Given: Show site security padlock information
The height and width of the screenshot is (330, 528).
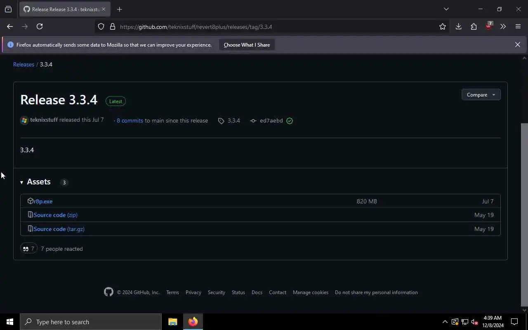Looking at the screenshot, I should [112, 27].
